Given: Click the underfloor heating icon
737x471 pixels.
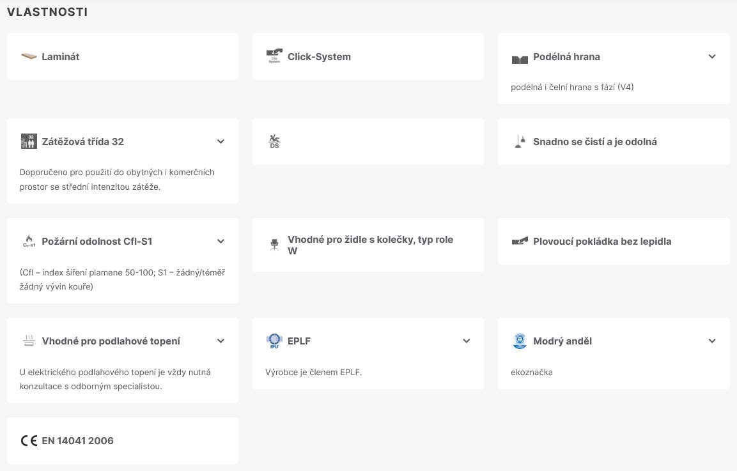Looking at the screenshot, I should [x=29, y=341].
